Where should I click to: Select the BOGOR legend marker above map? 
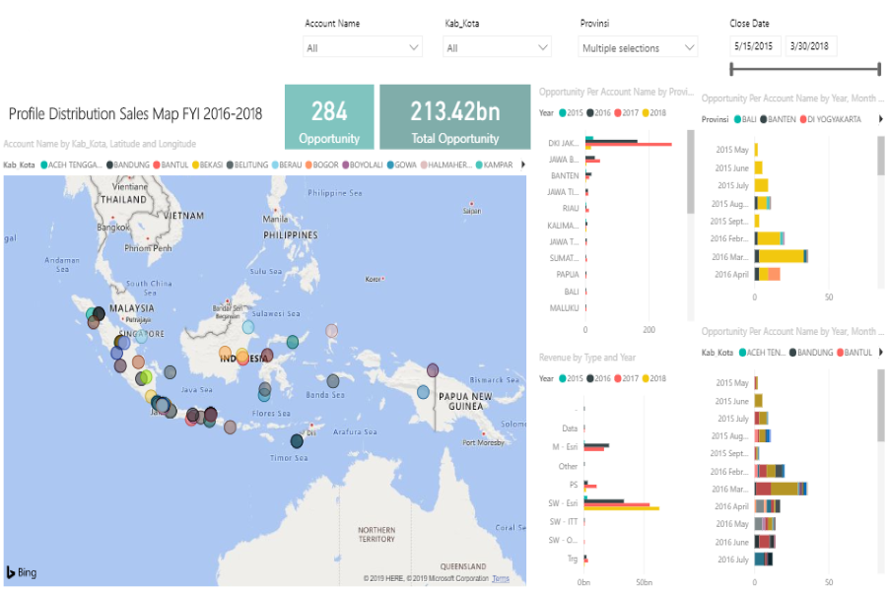308,164
